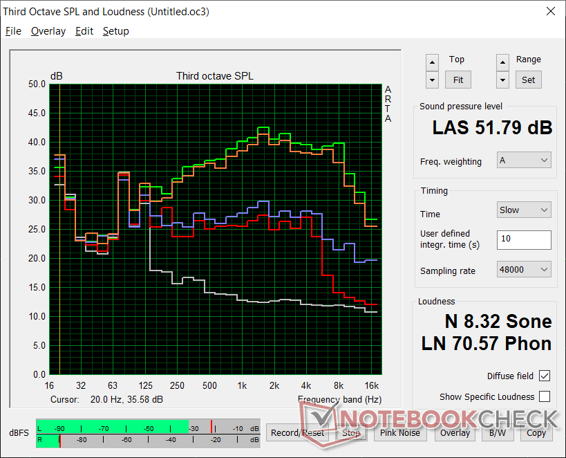Check the Show Specific Loudness box
The image size is (566, 458).
tap(545, 396)
